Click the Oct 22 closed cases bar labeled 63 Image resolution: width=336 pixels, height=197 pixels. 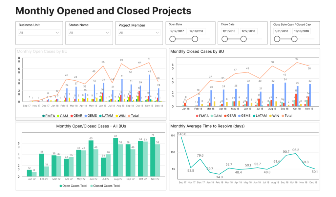[145, 159]
